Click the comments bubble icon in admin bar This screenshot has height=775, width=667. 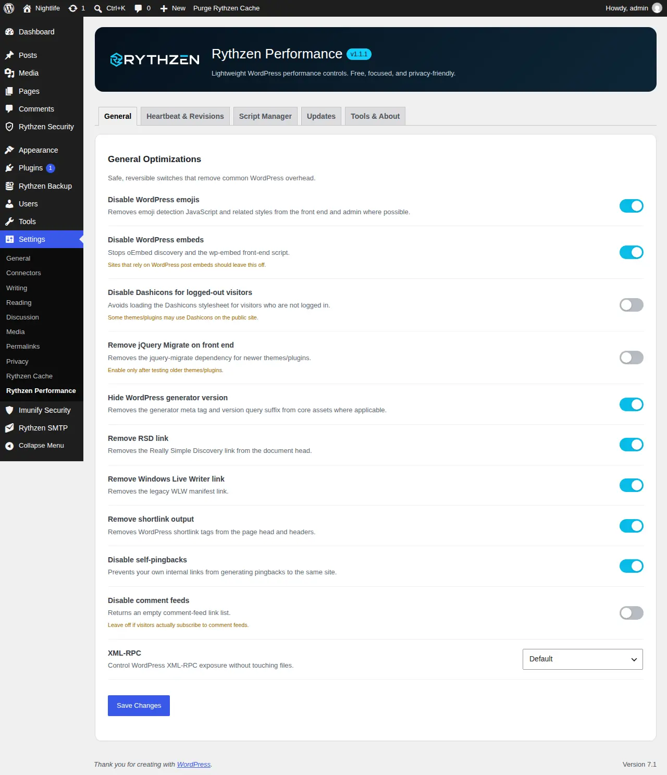(x=138, y=8)
